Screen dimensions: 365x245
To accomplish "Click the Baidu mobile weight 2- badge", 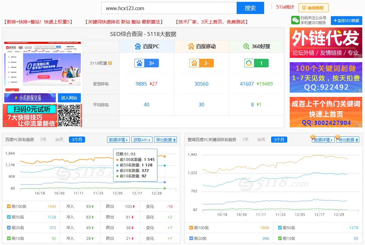I will click(202, 63).
